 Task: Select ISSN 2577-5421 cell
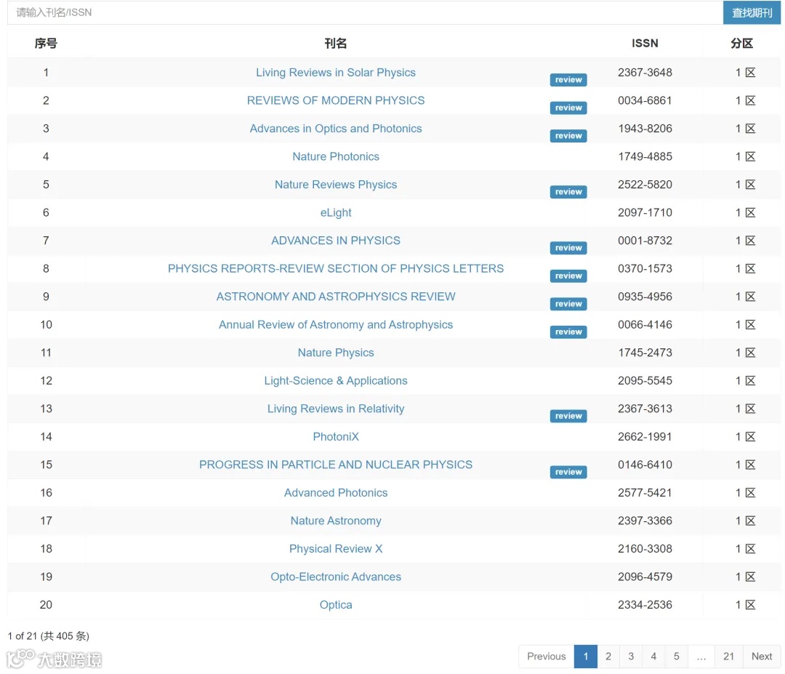coord(645,493)
